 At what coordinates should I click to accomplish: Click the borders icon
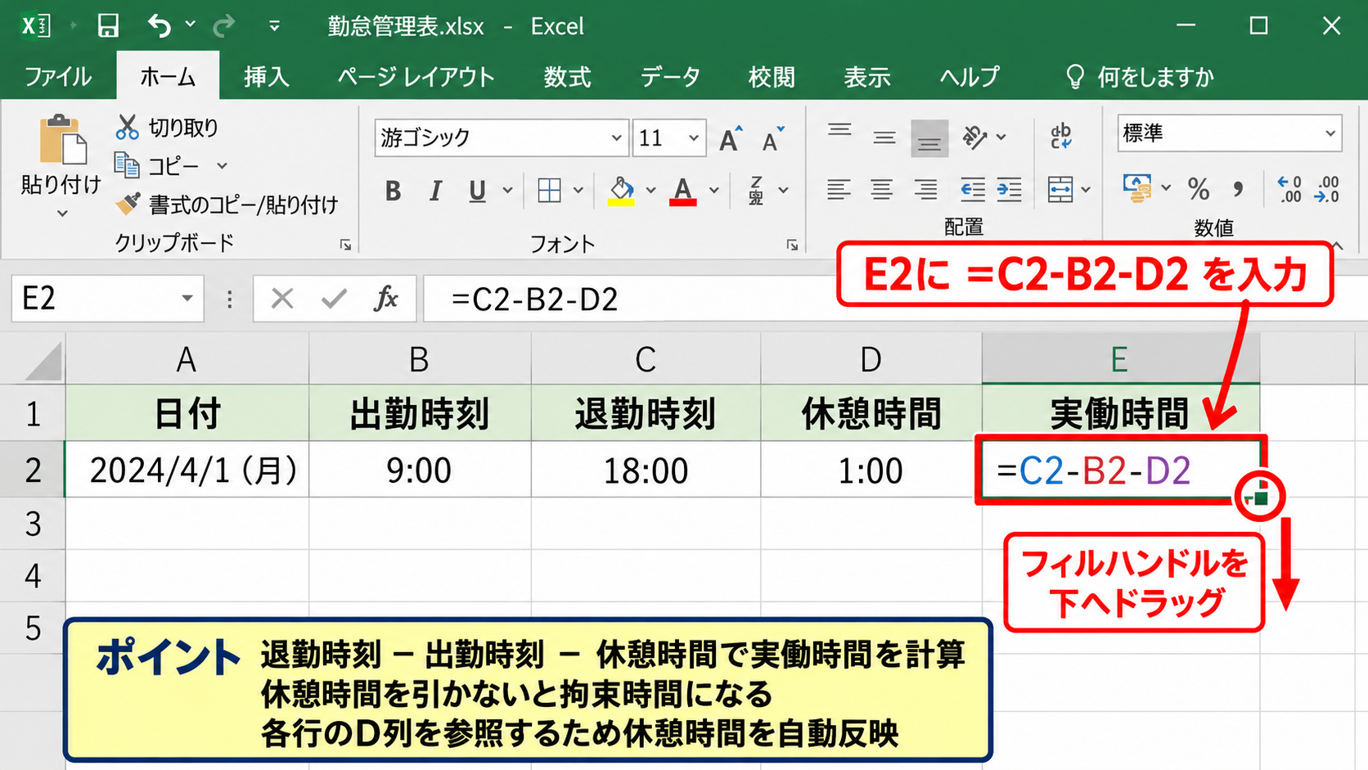[x=550, y=191]
